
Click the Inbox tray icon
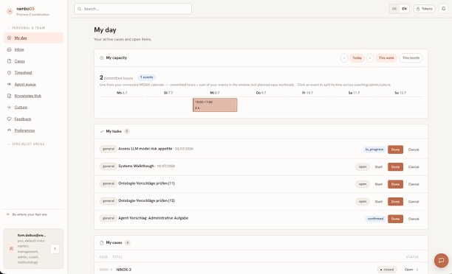pos(9,49)
